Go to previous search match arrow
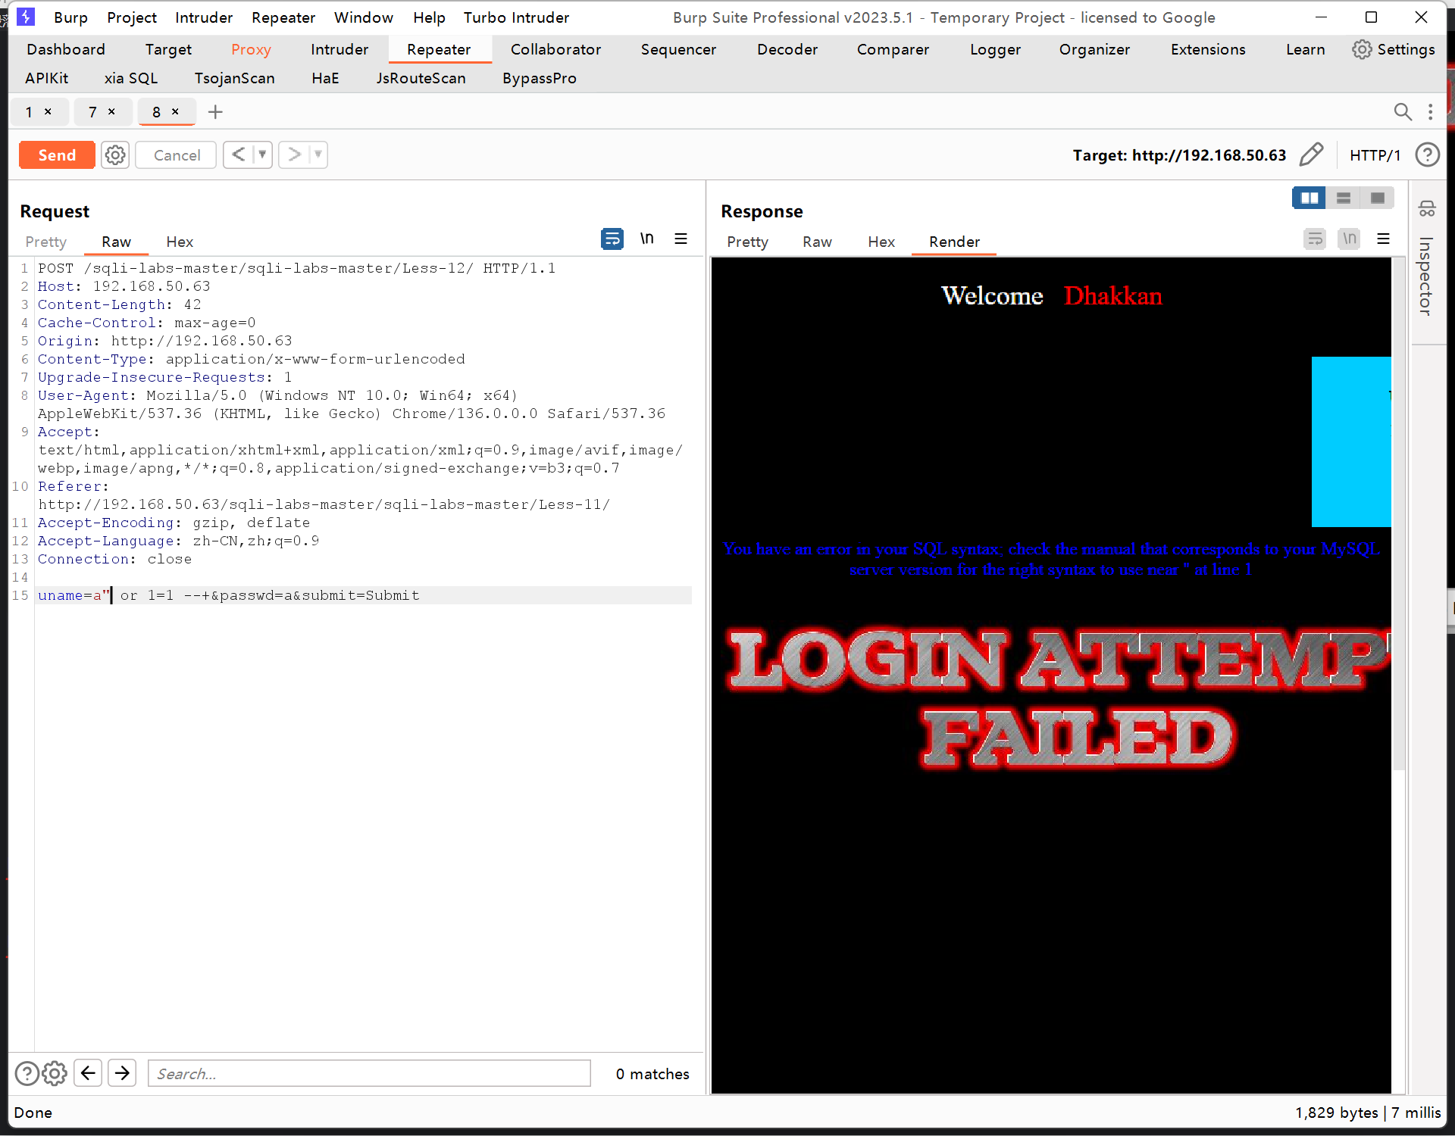The image size is (1455, 1136). point(89,1073)
